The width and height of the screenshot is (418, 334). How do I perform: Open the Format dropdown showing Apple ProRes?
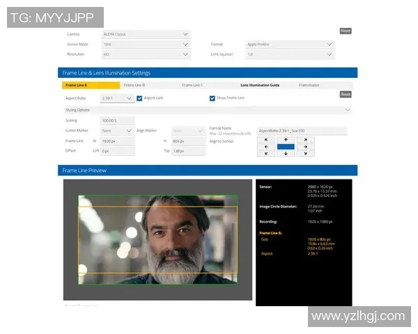(x=290, y=44)
